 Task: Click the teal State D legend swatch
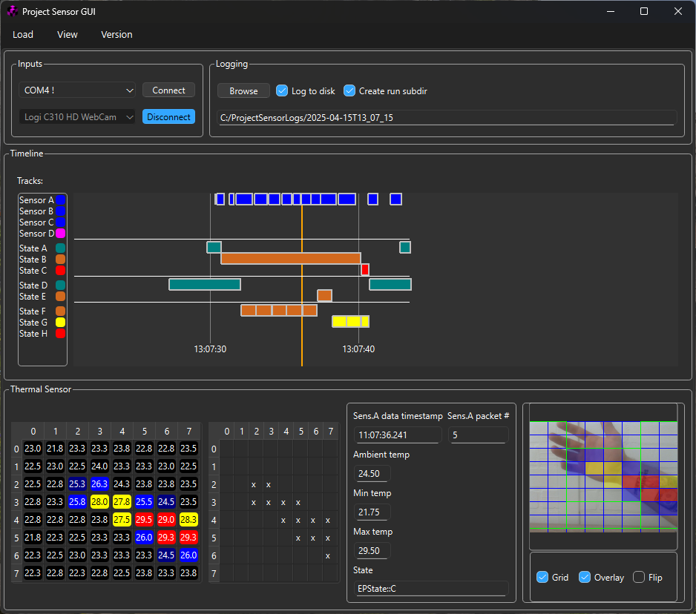point(60,285)
